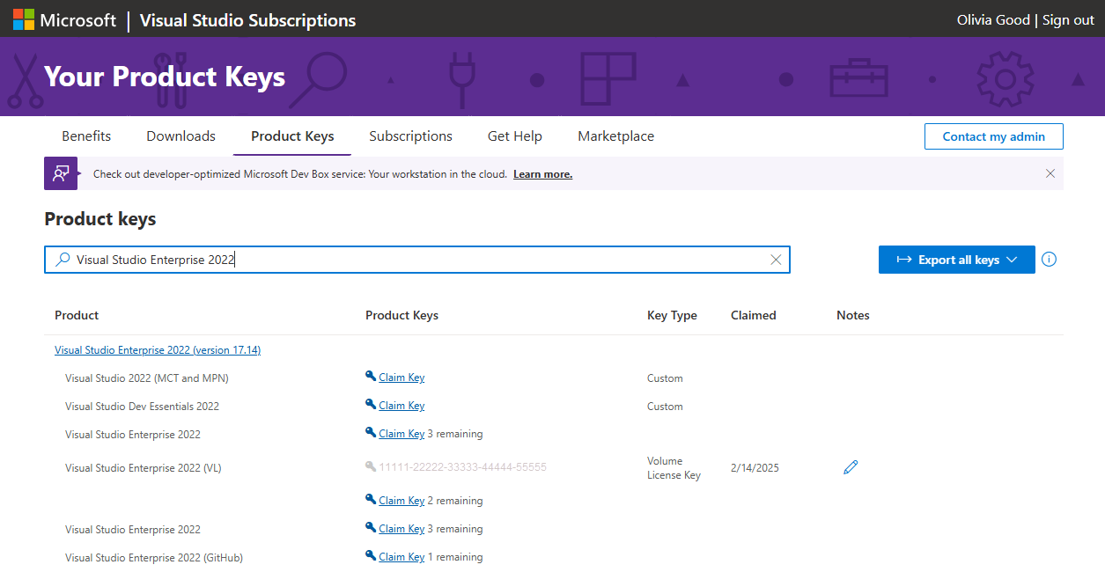Click Visual Studio Subscriptions header title
Viewport: 1105px width, 572px height.
click(248, 20)
